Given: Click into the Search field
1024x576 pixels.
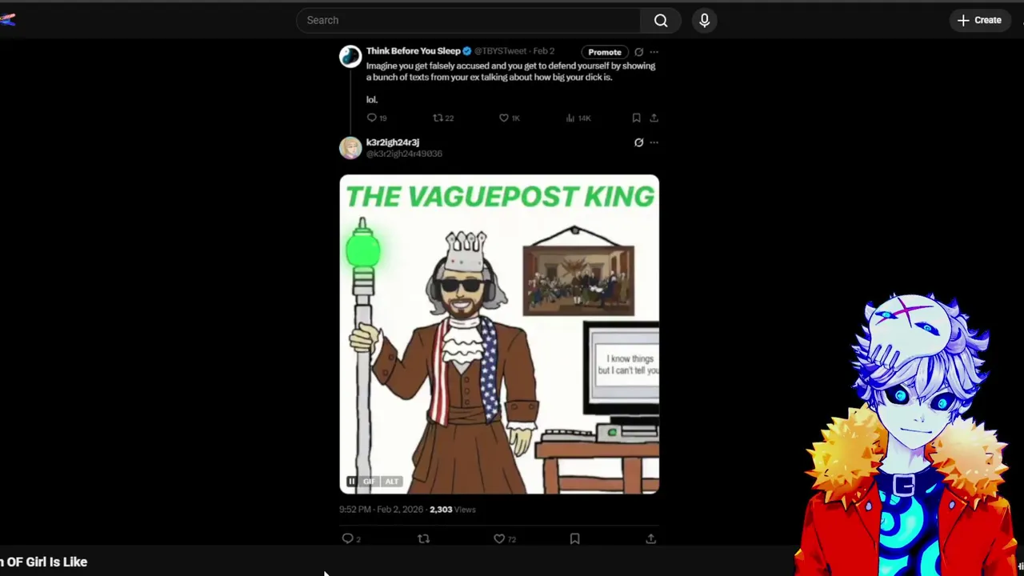Looking at the screenshot, I should [x=468, y=20].
